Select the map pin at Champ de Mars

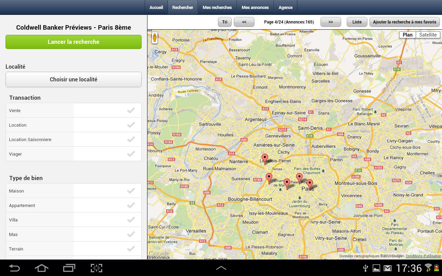(287, 184)
